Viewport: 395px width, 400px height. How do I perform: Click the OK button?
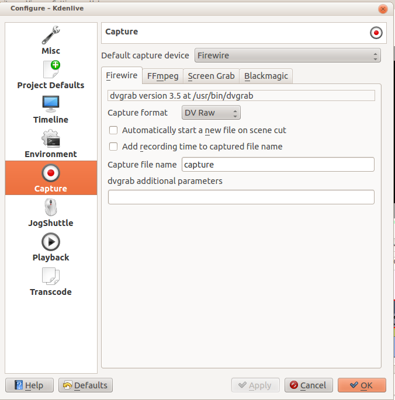pos(362,385)
